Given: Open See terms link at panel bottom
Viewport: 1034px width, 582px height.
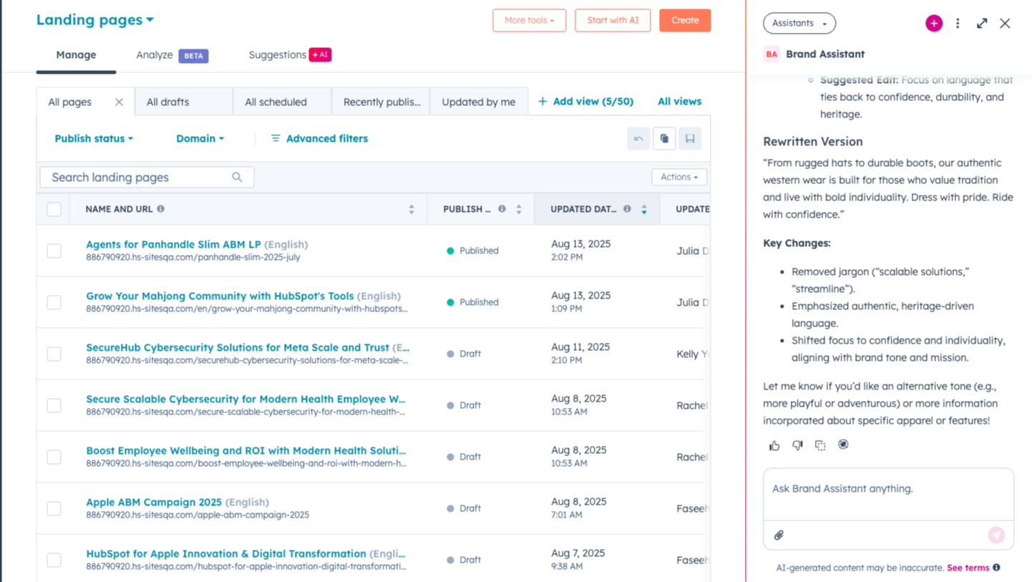Looking at the screenshot, I should [x=968, y=567].
